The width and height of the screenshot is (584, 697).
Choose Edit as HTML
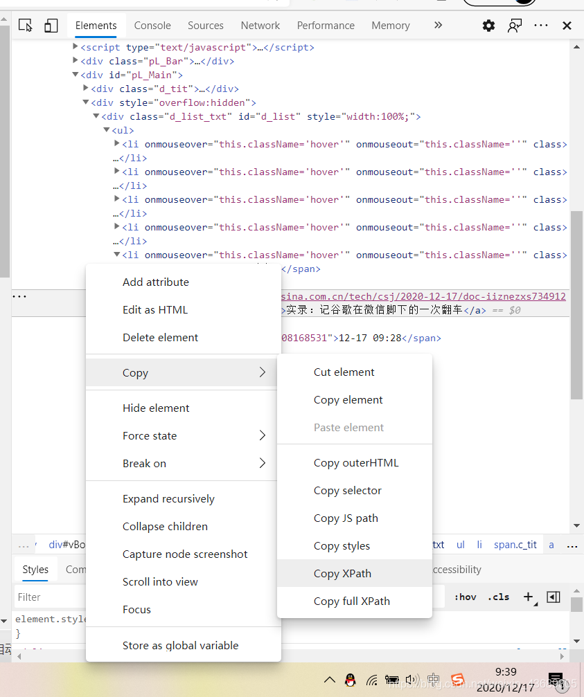coord(184,310)
